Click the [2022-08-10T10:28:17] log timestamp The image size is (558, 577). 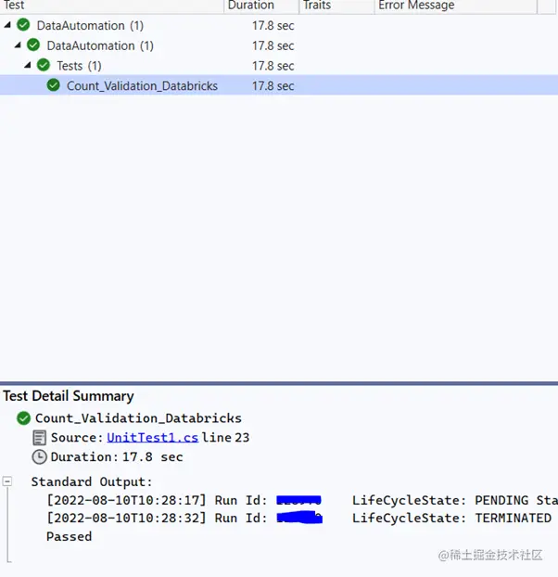tap(126, 500)
